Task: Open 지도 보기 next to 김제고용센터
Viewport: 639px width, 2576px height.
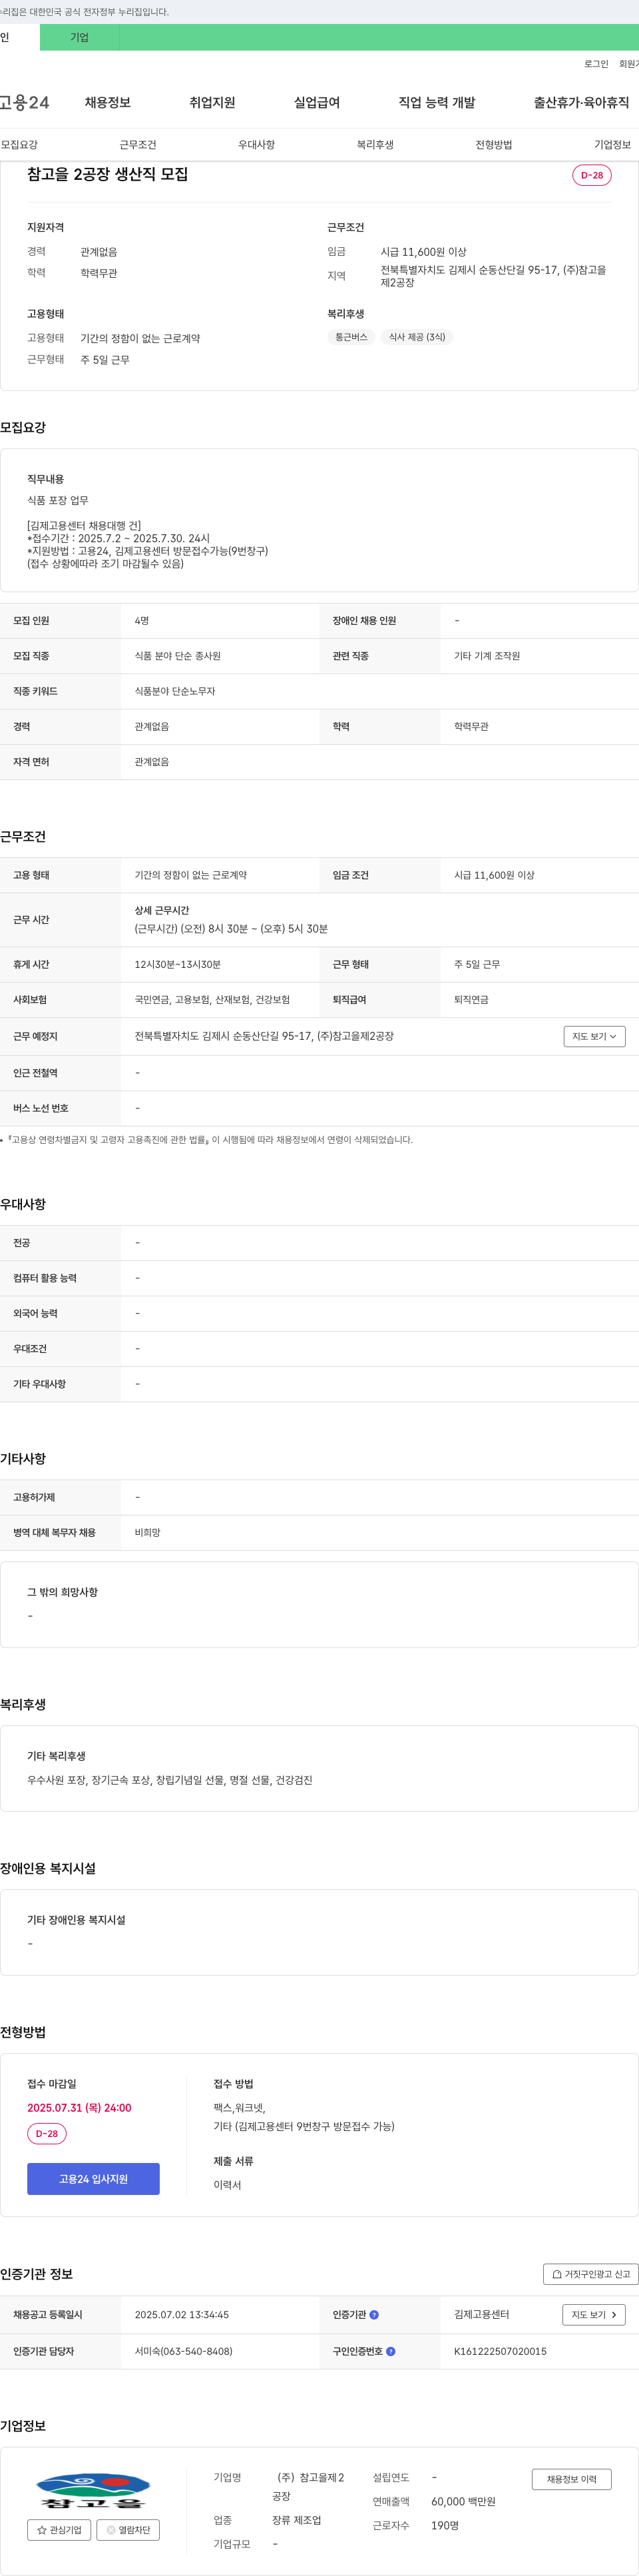Action: (594, 2315)
